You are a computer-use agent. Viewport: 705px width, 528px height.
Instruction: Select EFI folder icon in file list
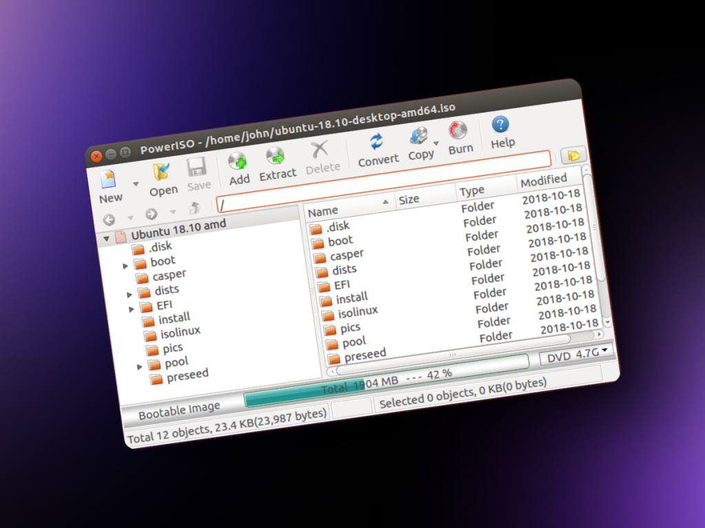point(324,287)
